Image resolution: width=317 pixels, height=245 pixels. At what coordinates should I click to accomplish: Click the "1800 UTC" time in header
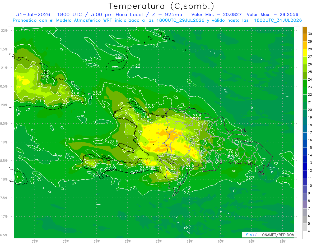[x=70, y=15]
